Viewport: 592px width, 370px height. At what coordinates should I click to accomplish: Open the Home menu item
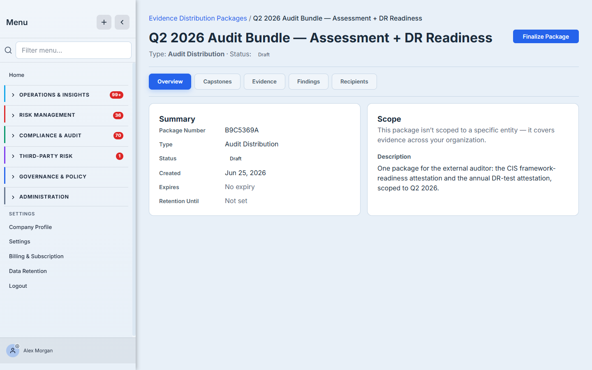pyautogui.click(x=16, y=75)
